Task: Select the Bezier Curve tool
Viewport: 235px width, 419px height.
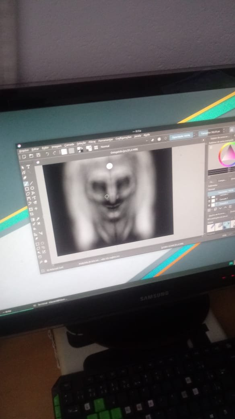Action: pos(29,199)
